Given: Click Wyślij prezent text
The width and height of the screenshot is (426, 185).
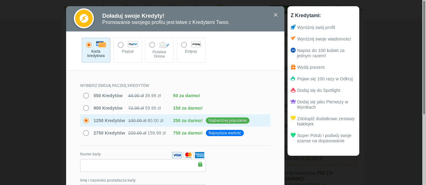Looking at the screenshot, I should coord(311,67).
